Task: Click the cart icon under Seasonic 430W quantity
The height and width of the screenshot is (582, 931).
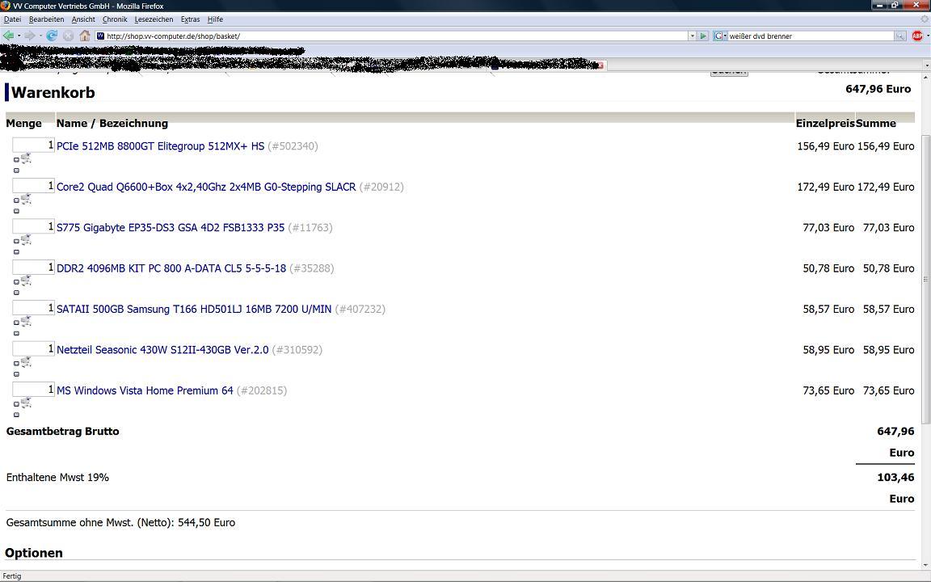Action: tap(26, 361)
